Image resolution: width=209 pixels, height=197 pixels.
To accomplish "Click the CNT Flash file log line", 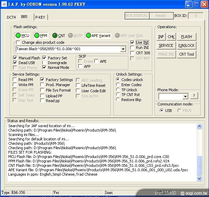I will (93, 165).
